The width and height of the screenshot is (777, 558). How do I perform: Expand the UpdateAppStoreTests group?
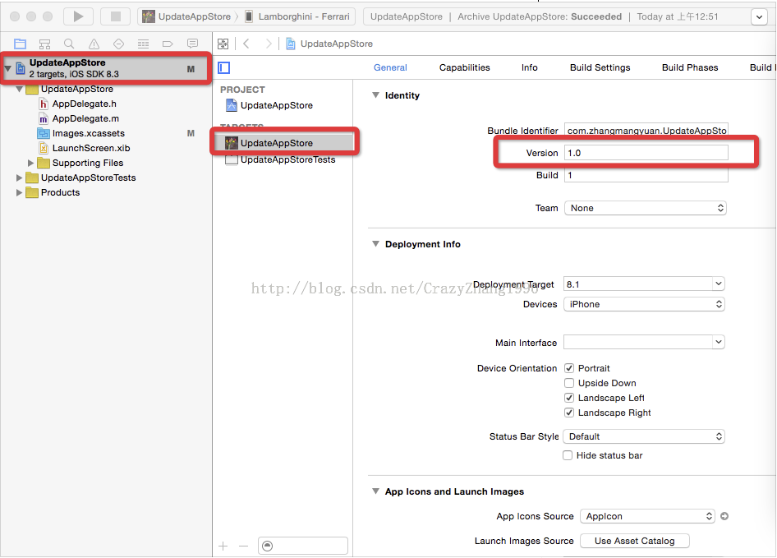point(19,178)
